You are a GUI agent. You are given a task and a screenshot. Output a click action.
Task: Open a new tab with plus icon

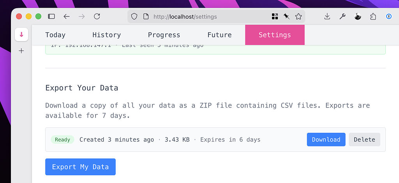(x=21, y=51)
